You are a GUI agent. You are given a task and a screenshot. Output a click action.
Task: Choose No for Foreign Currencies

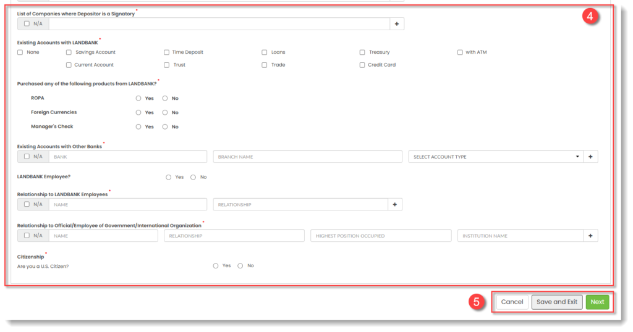[164, 112]
